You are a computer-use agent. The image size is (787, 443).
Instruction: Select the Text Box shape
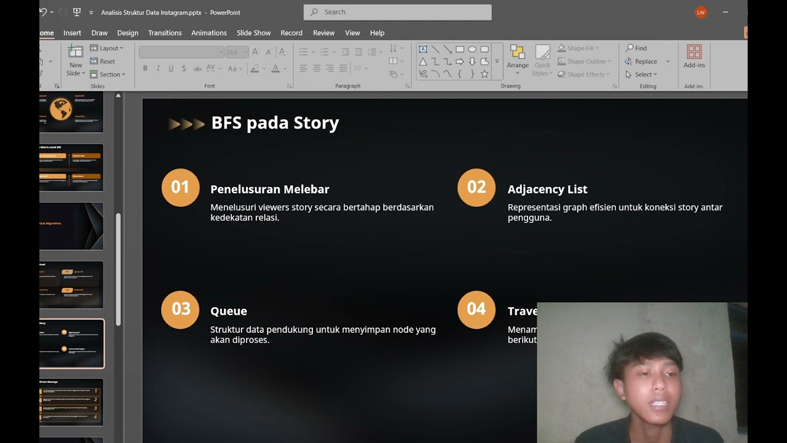tap(423, 49)
